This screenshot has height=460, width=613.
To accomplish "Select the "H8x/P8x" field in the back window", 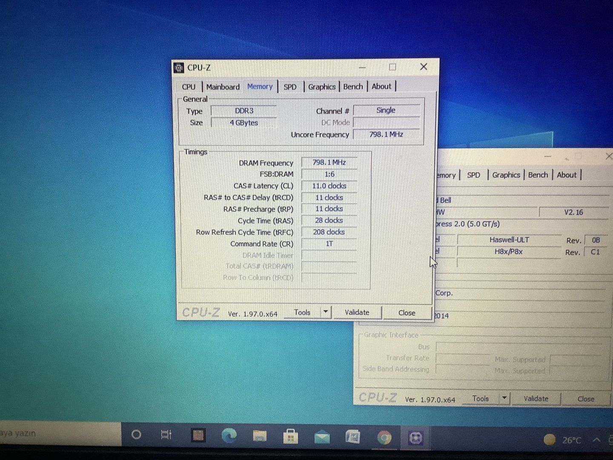I will (x=509, y=252).
